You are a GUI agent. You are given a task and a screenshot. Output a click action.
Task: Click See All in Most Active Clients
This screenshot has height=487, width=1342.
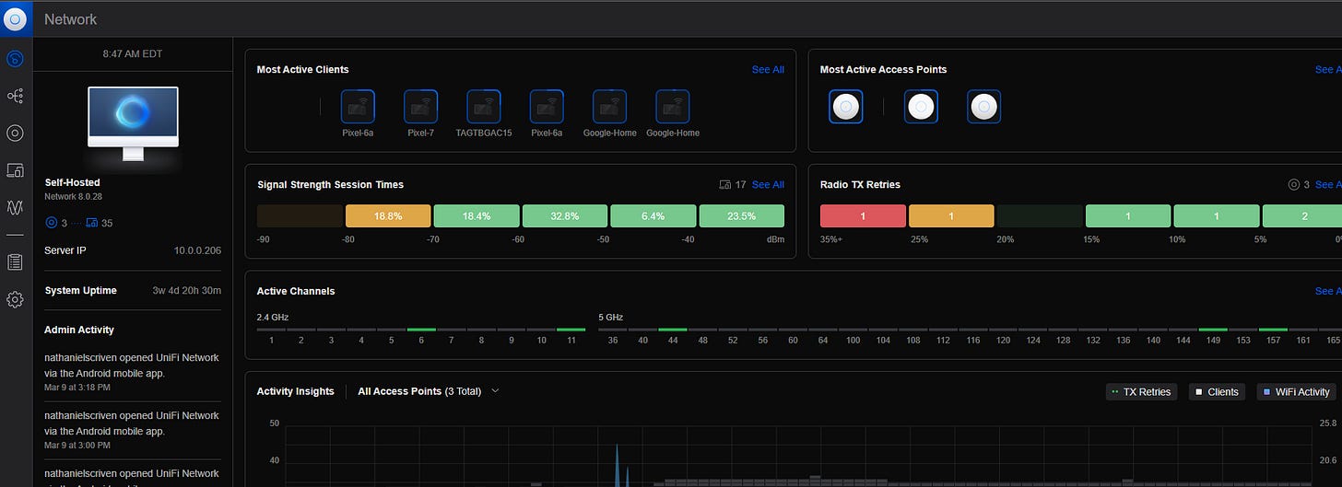(768, 70)
